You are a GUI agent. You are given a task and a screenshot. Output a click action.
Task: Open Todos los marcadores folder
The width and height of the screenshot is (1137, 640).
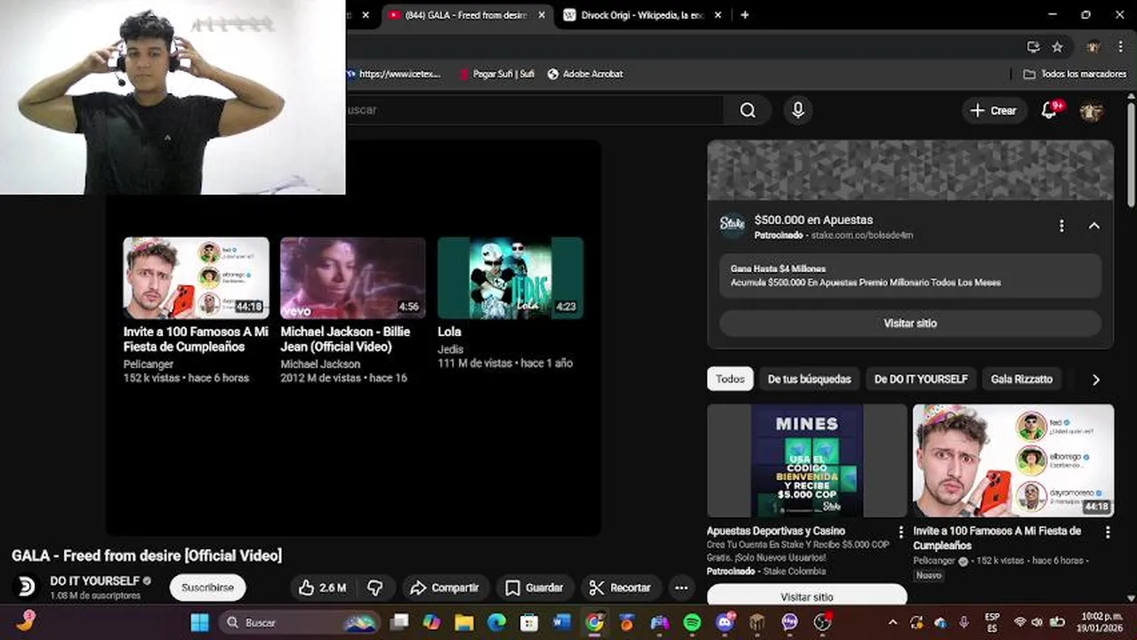1075,74
